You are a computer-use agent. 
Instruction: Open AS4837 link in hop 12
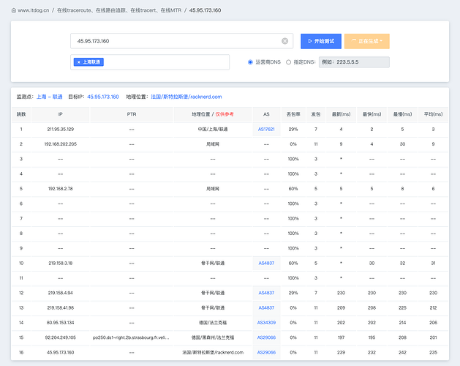tap(266, 293)
